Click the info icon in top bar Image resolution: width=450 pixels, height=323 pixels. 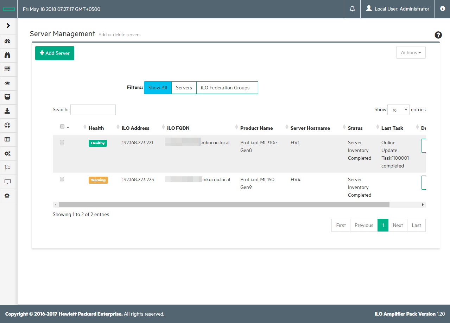coord(443,9)
